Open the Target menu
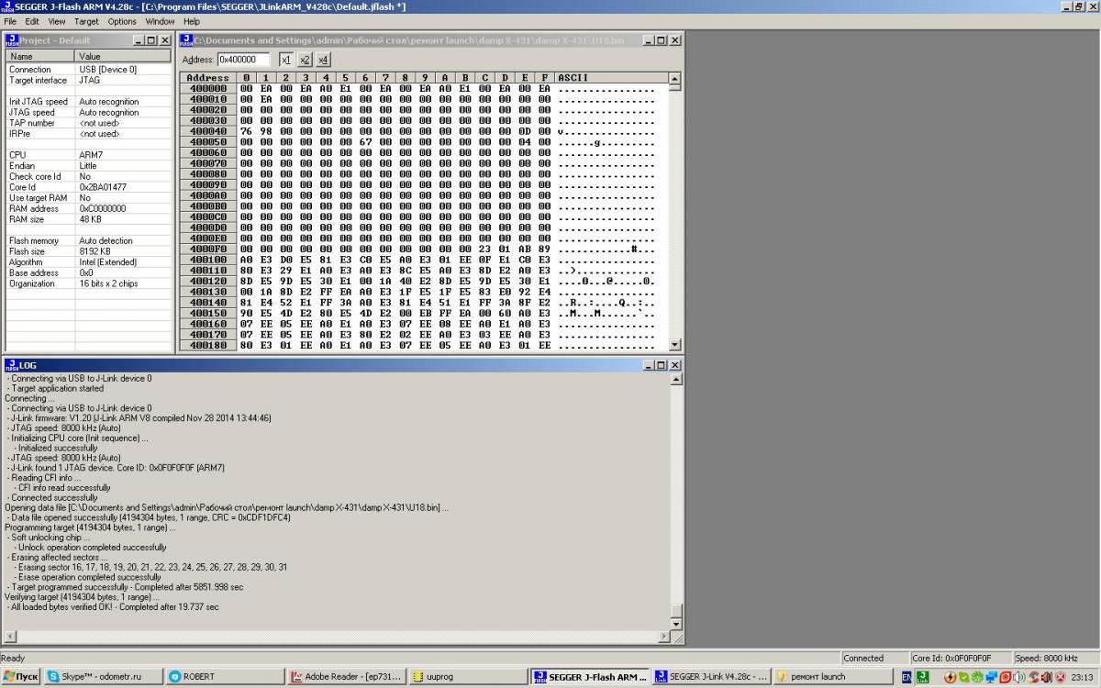This screenshot has height=688, width=1101. [x=86, y=21]
